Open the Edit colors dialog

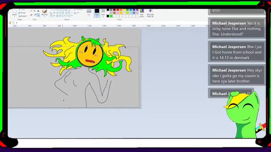pyautogui.click(x=142, y=13)
